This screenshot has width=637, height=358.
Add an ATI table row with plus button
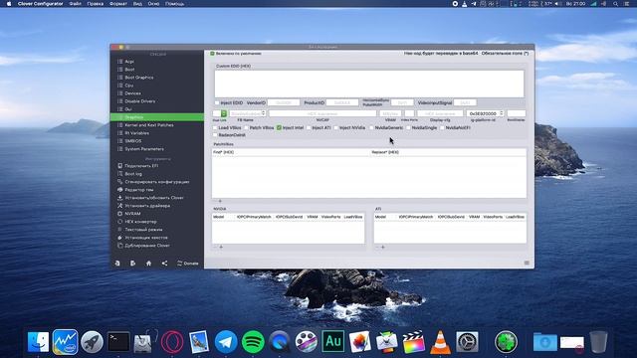pos(382,247)
